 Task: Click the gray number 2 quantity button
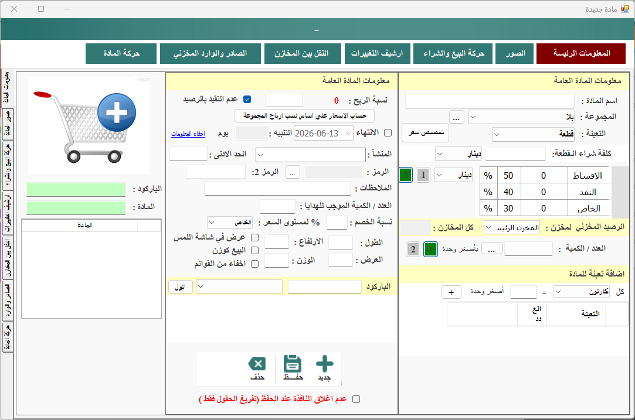point(413,249)
